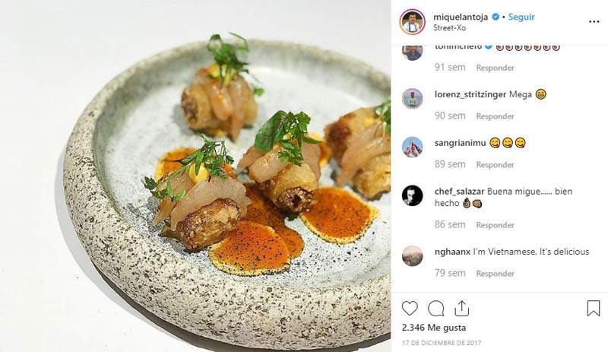
Task: Share the post via arrow icon
Action: point(461,308)
